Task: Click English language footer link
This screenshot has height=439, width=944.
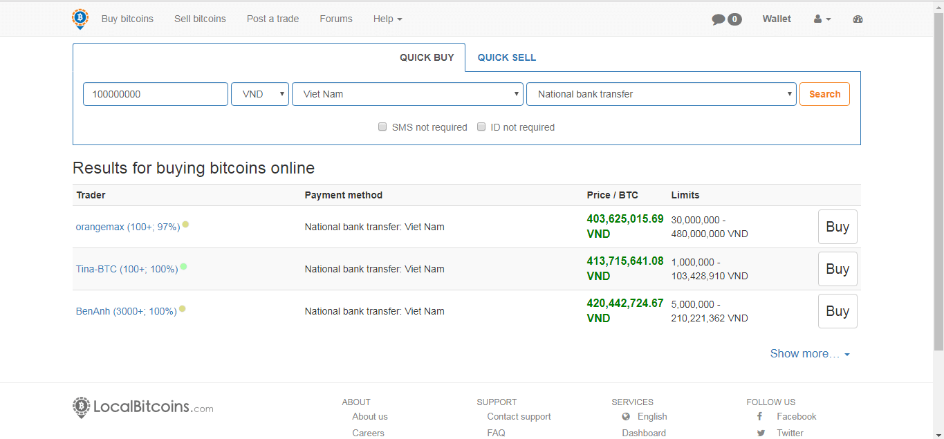Action: [x=652, y=417]
